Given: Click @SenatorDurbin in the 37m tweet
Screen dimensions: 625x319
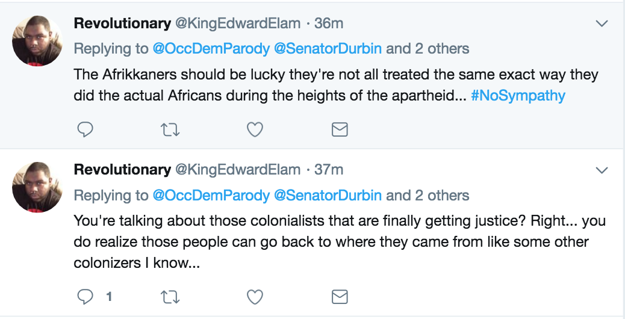Looking at the screenshot, I should pos(328,195).
